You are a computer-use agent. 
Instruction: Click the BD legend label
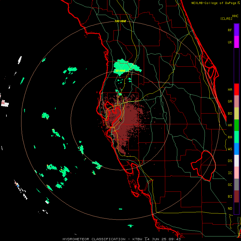tap(230, 114)
